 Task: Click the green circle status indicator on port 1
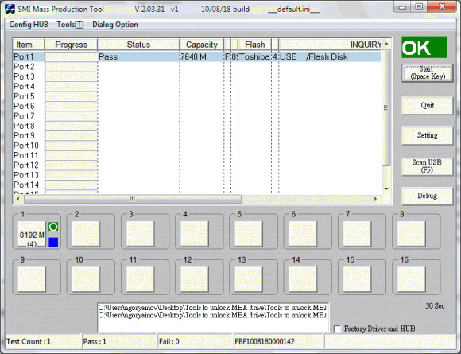(53, 227)
